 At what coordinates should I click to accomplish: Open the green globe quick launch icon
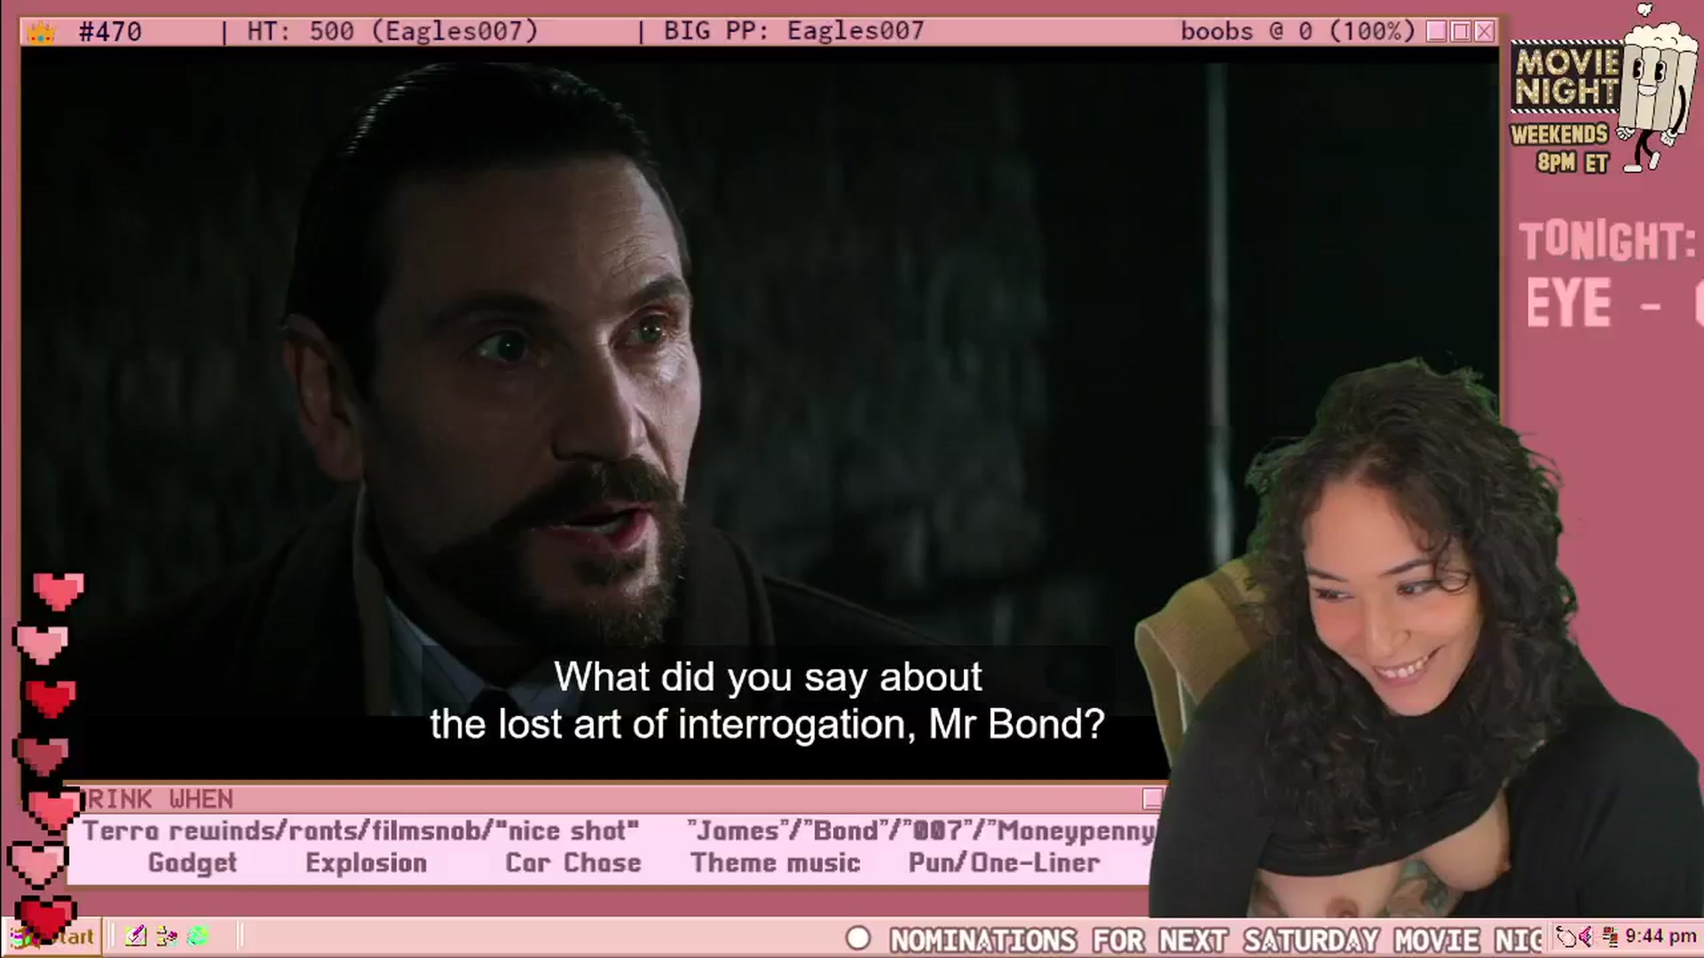(x=199, y=936)
